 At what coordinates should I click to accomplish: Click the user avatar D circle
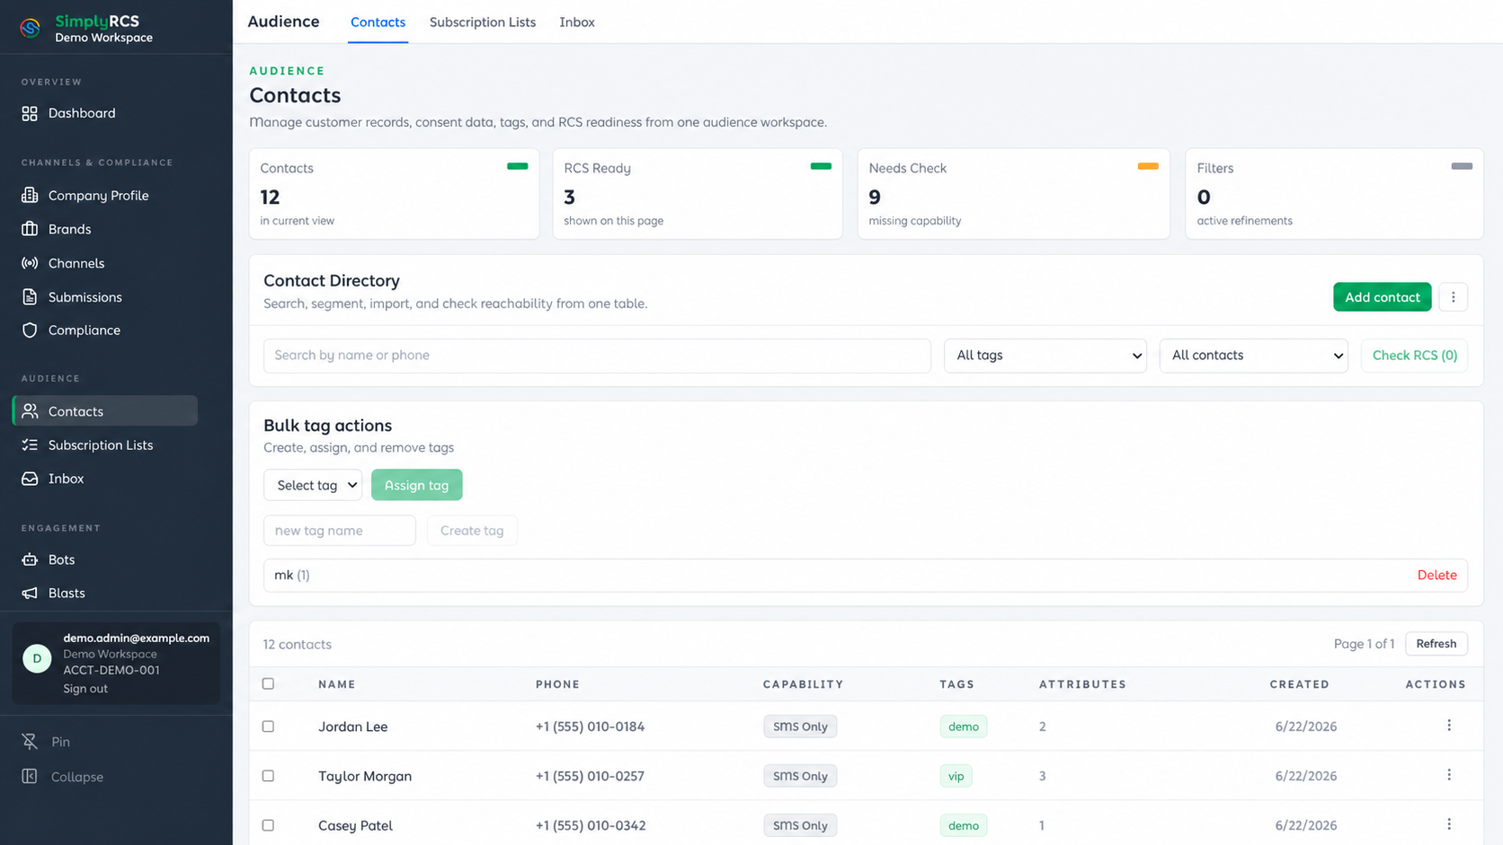37,658
